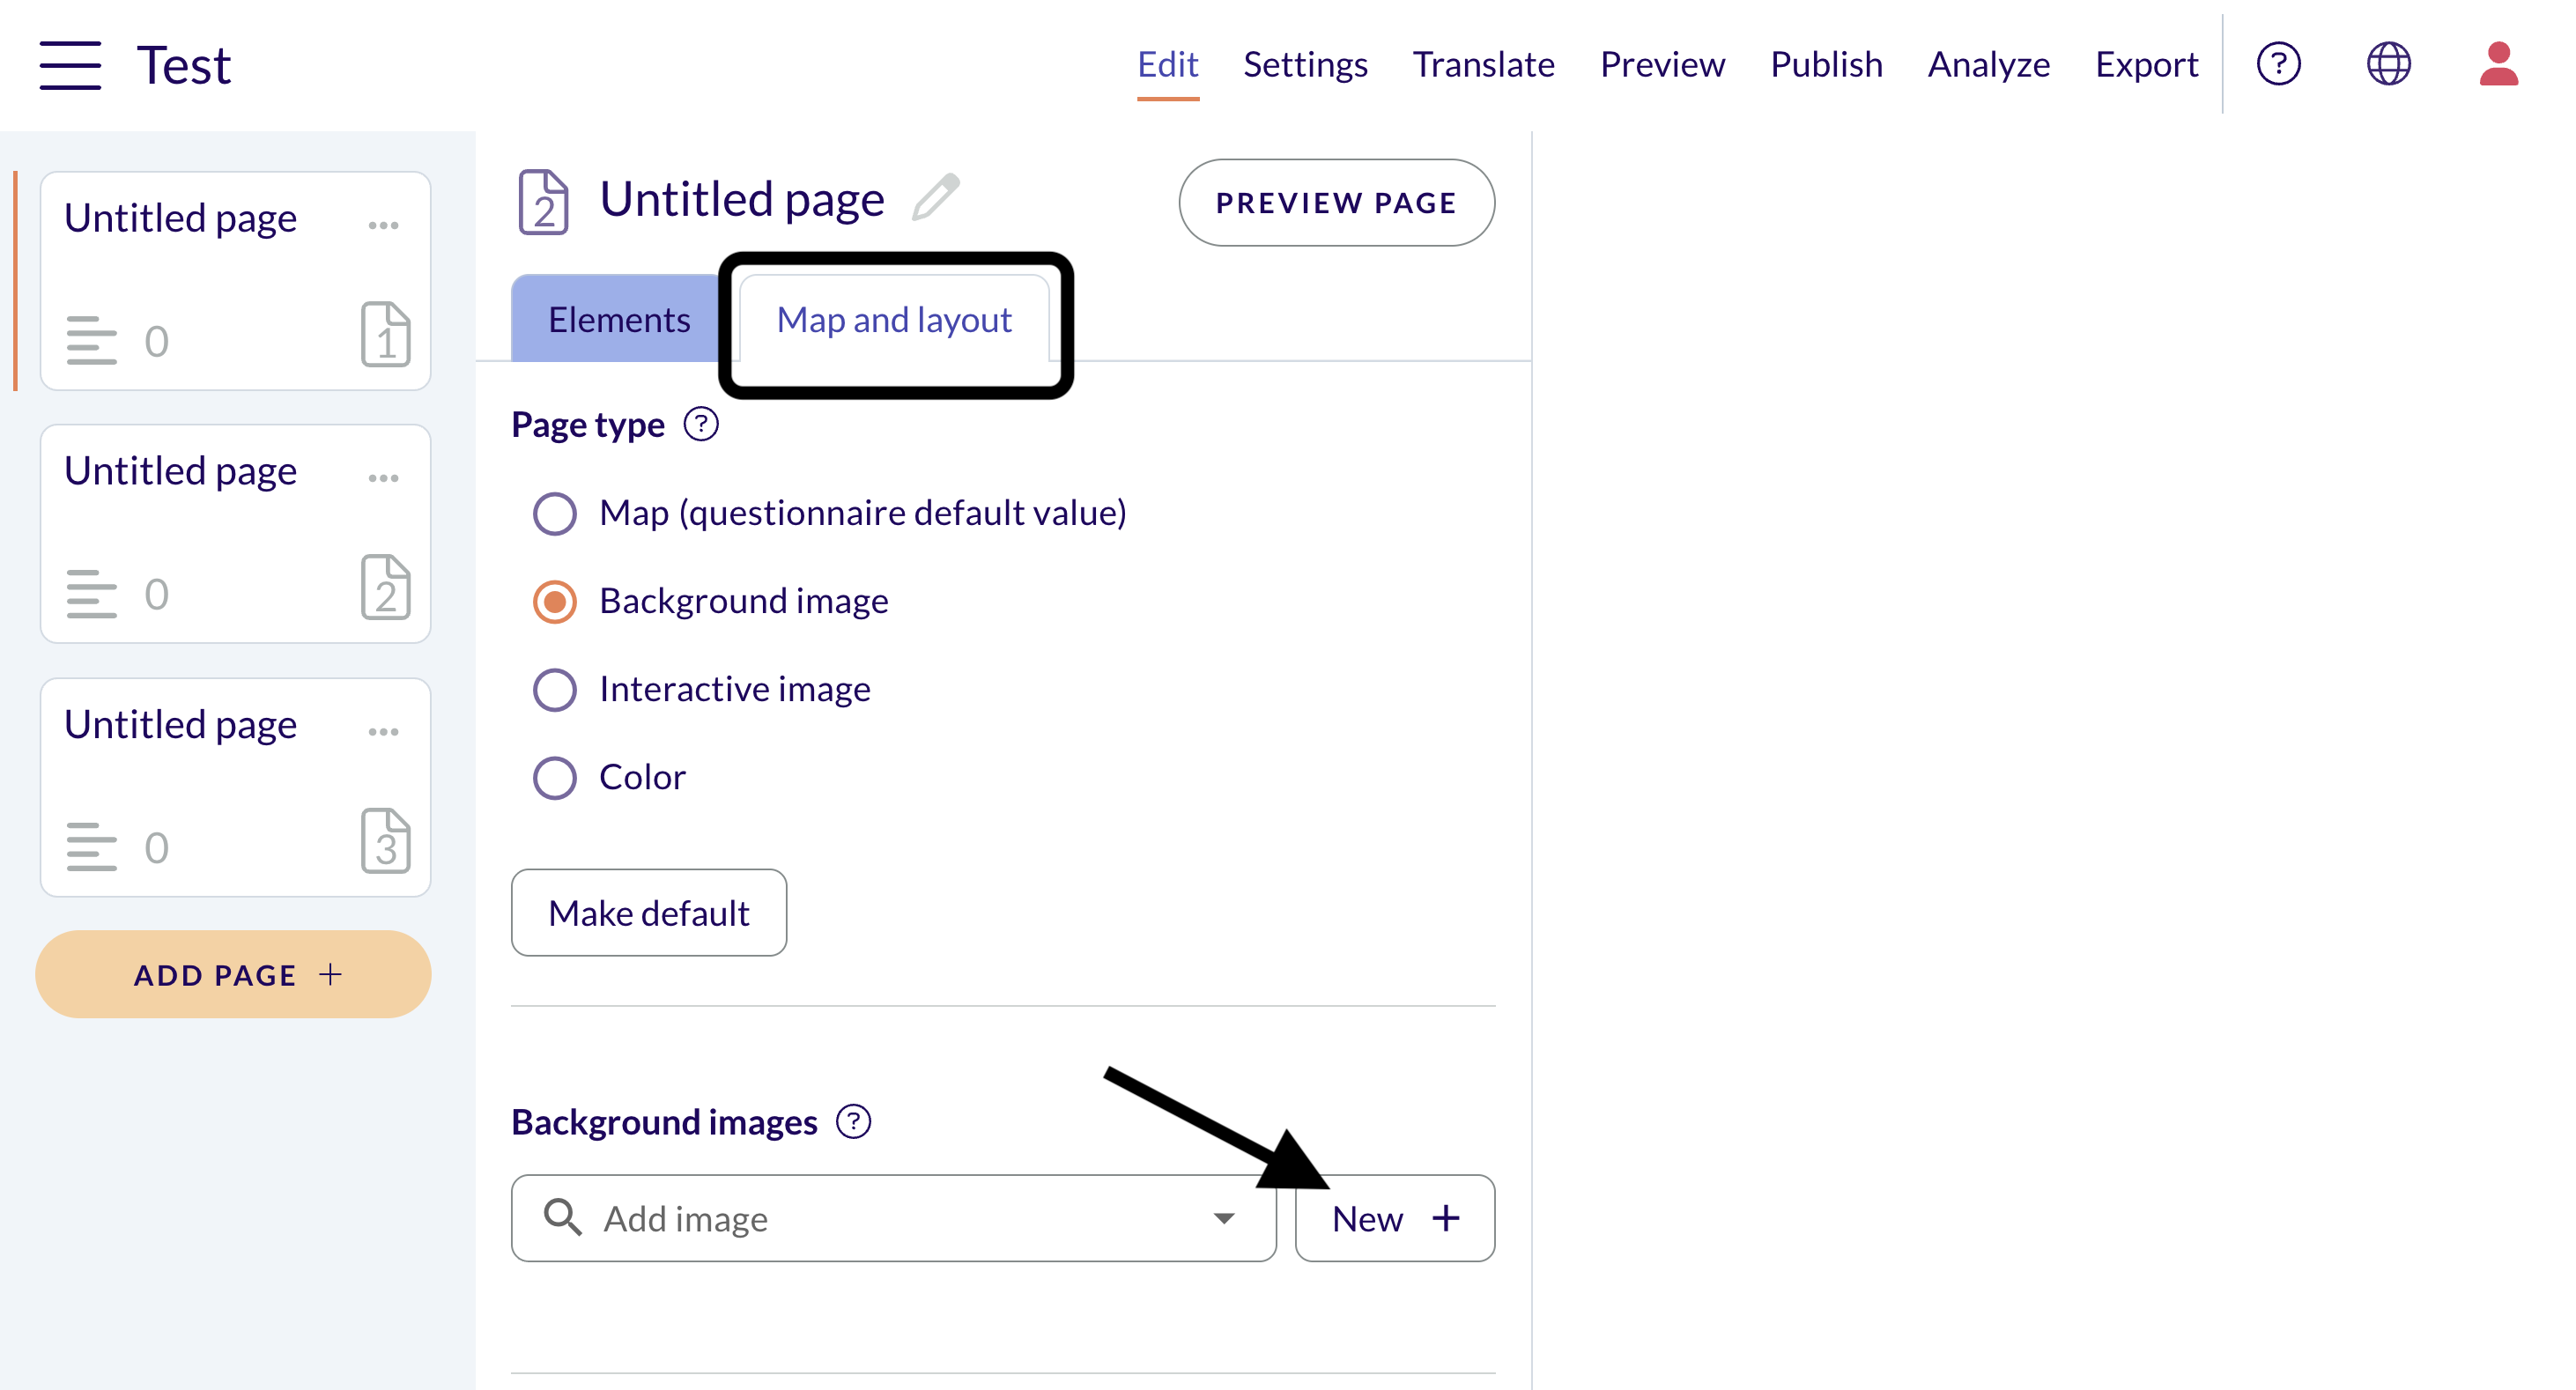
Task: Open the user profile icon
Action: coord(2498,64)
